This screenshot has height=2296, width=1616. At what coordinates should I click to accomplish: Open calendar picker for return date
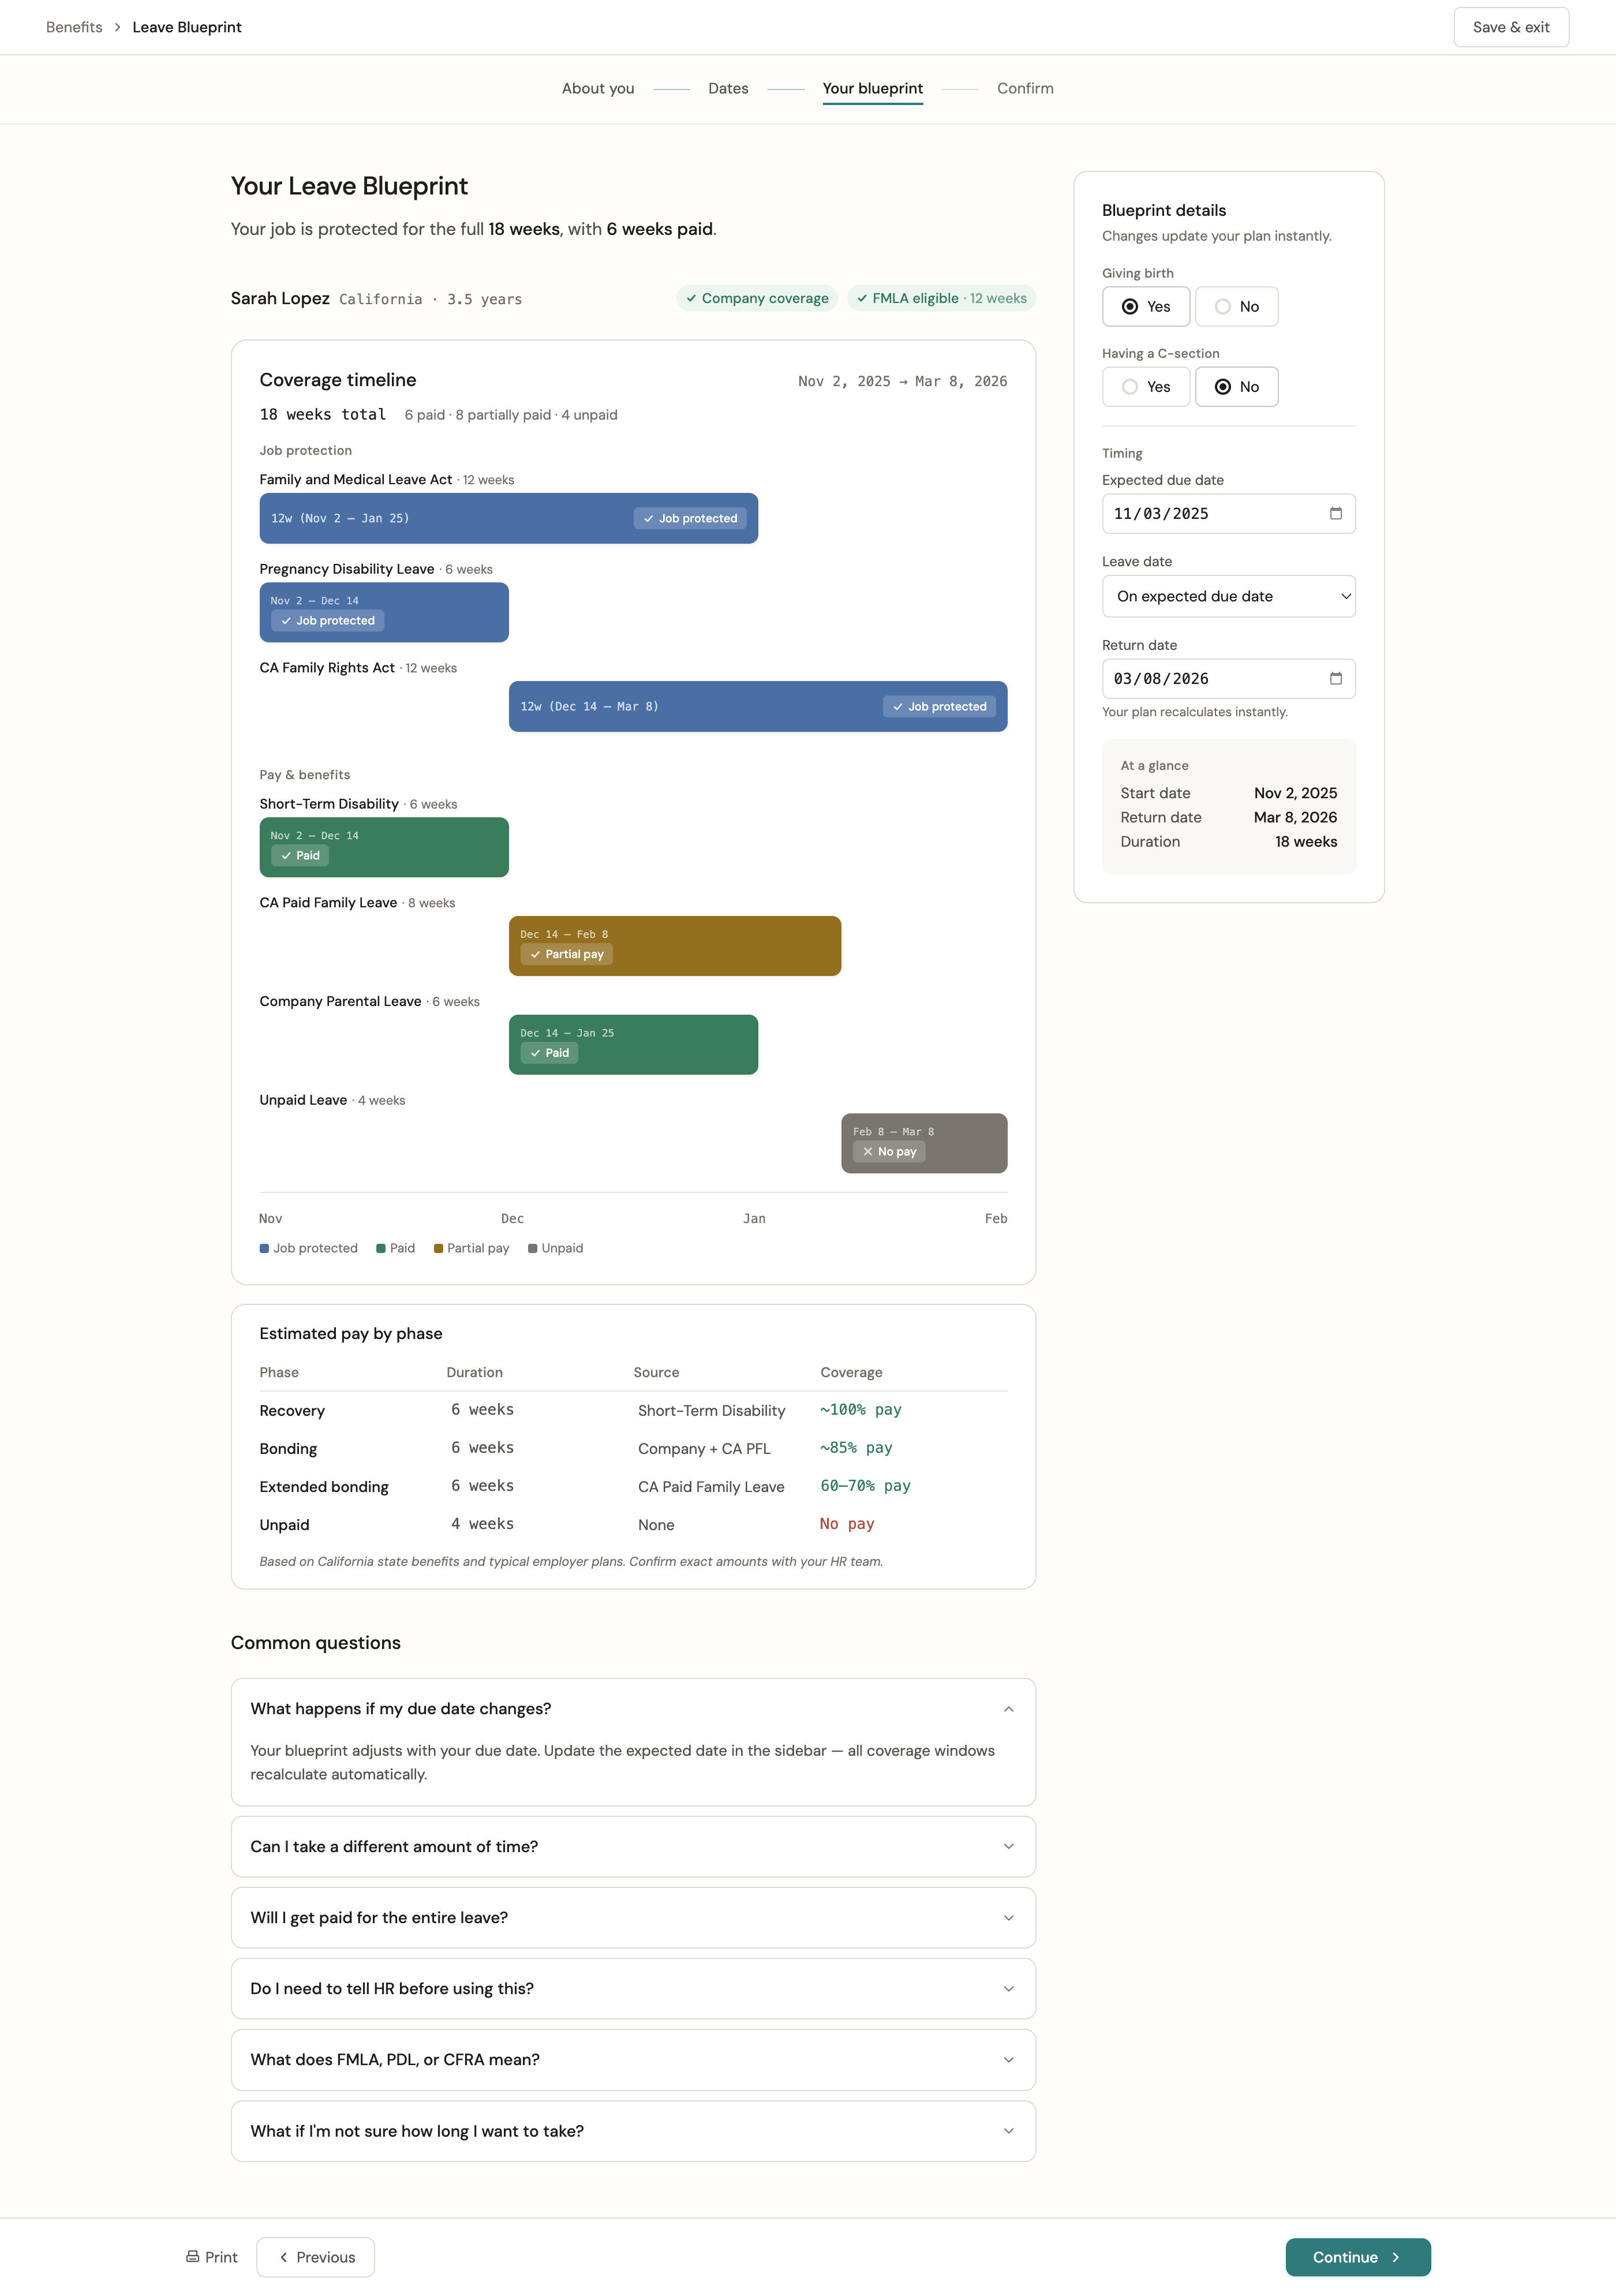(1335, 679)
